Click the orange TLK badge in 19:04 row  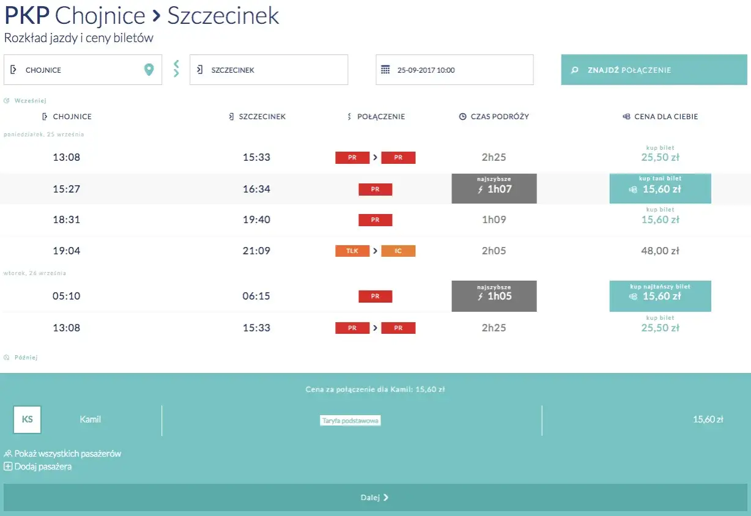(x=352, y=251)
